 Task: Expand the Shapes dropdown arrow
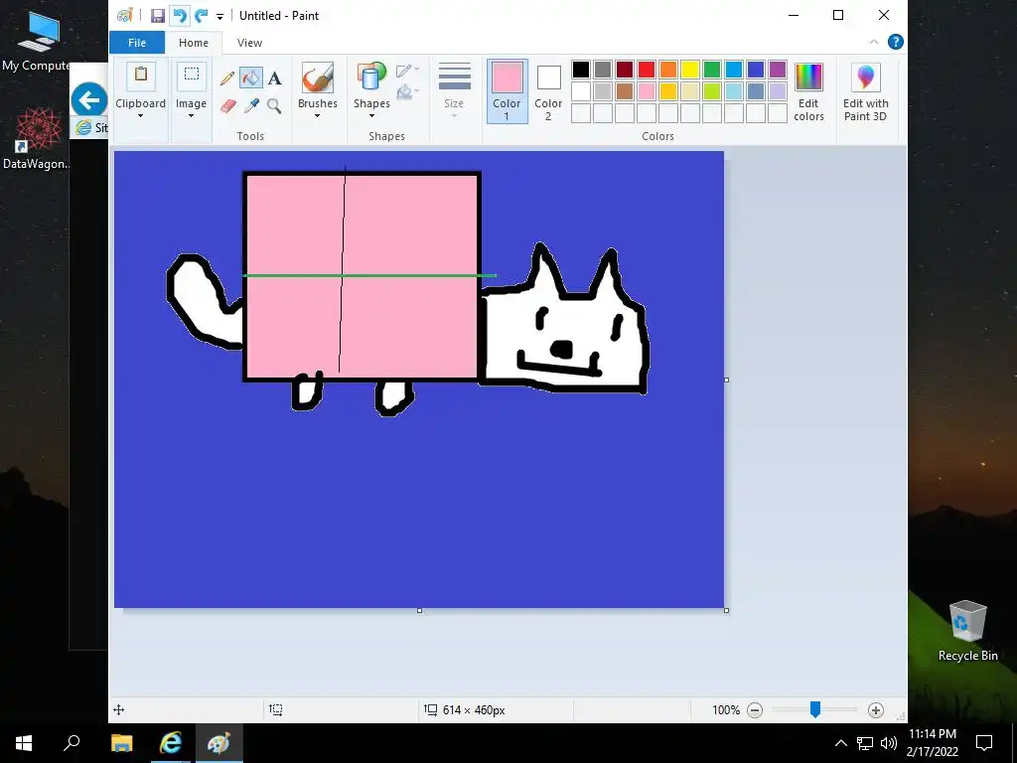(371, 117)
